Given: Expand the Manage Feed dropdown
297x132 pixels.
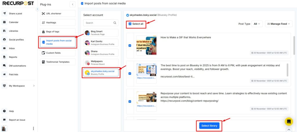Looking at the screenshot, I should (x=278, y=24).
